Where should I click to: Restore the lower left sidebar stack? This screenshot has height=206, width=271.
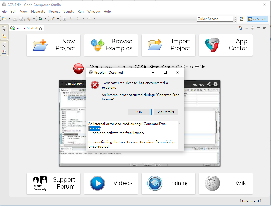(4, 46)
